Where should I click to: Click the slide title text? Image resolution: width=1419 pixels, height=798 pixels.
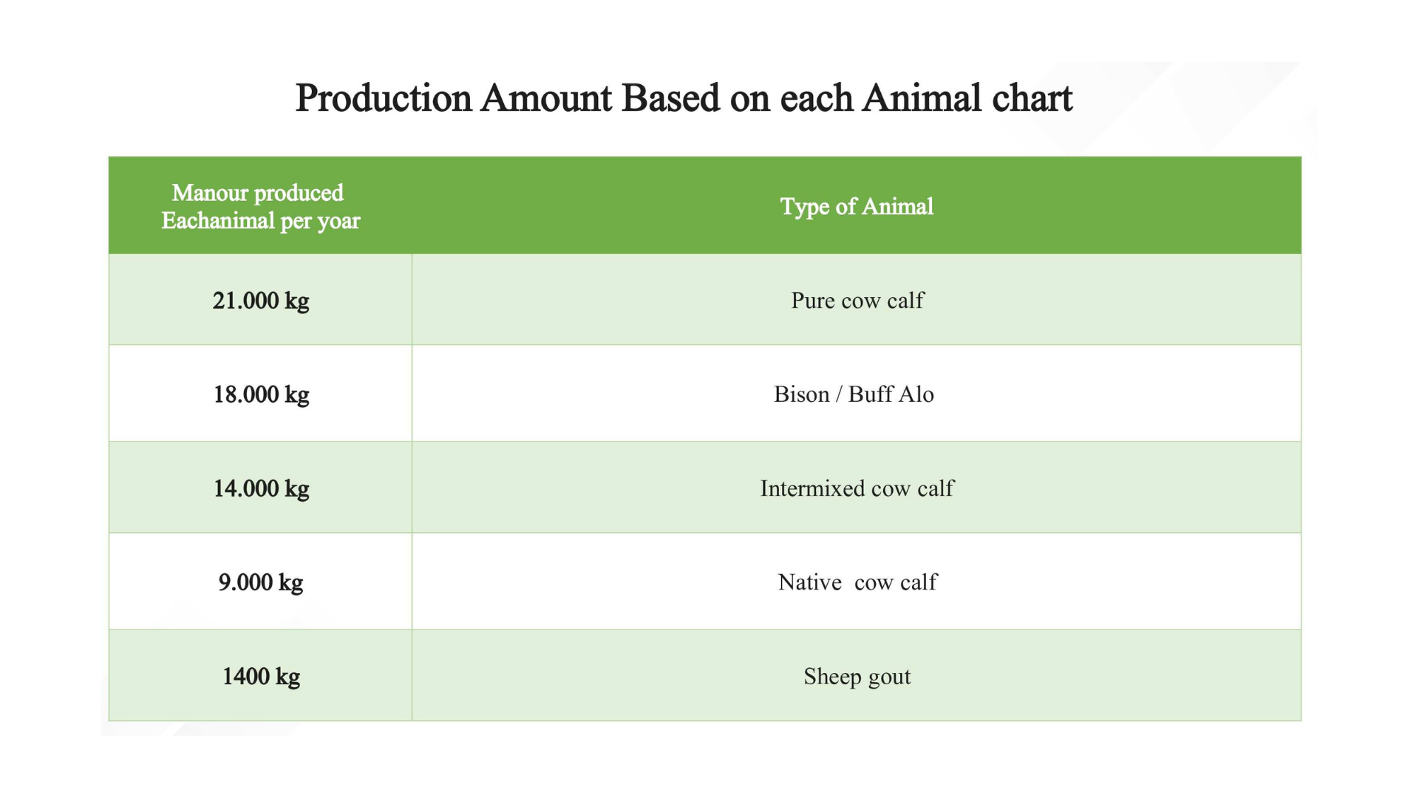(x=684, y=98)
